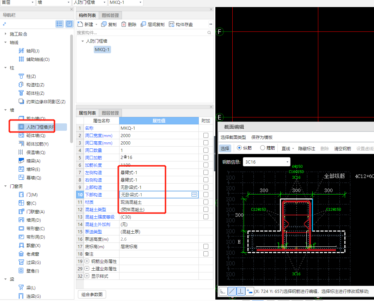Screen dimensions: 374x301
Task: Collapse 门窗洞 tree node
Action: coord(6,186)
